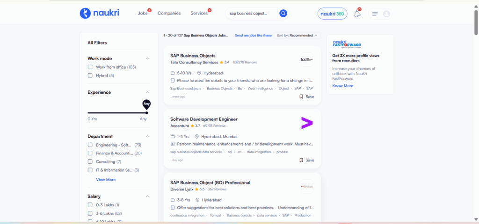Image resolution: width=479 pixels, height=224 pixels.
Task: Open the Diverse Lynx company logo
Action: (307, 186)
